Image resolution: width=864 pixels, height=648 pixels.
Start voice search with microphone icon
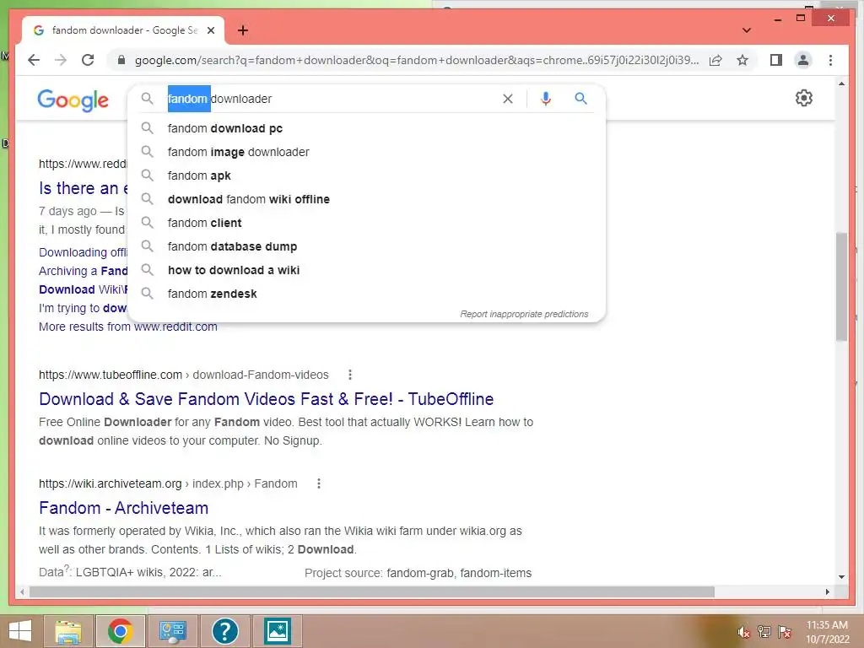click(546, 99)
